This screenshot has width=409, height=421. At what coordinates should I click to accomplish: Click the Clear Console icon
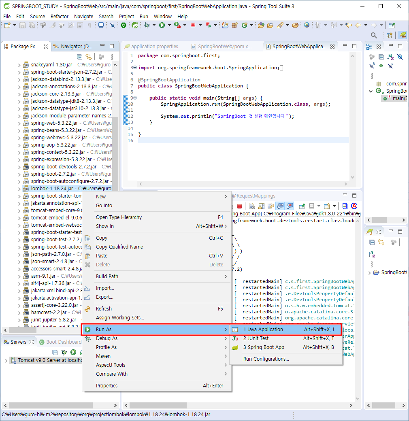[252, 206]
